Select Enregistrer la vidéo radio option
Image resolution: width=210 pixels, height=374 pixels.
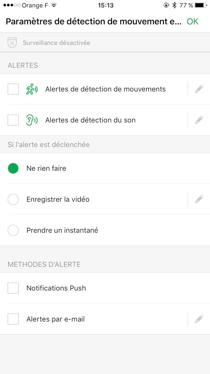tap(13, 200)
